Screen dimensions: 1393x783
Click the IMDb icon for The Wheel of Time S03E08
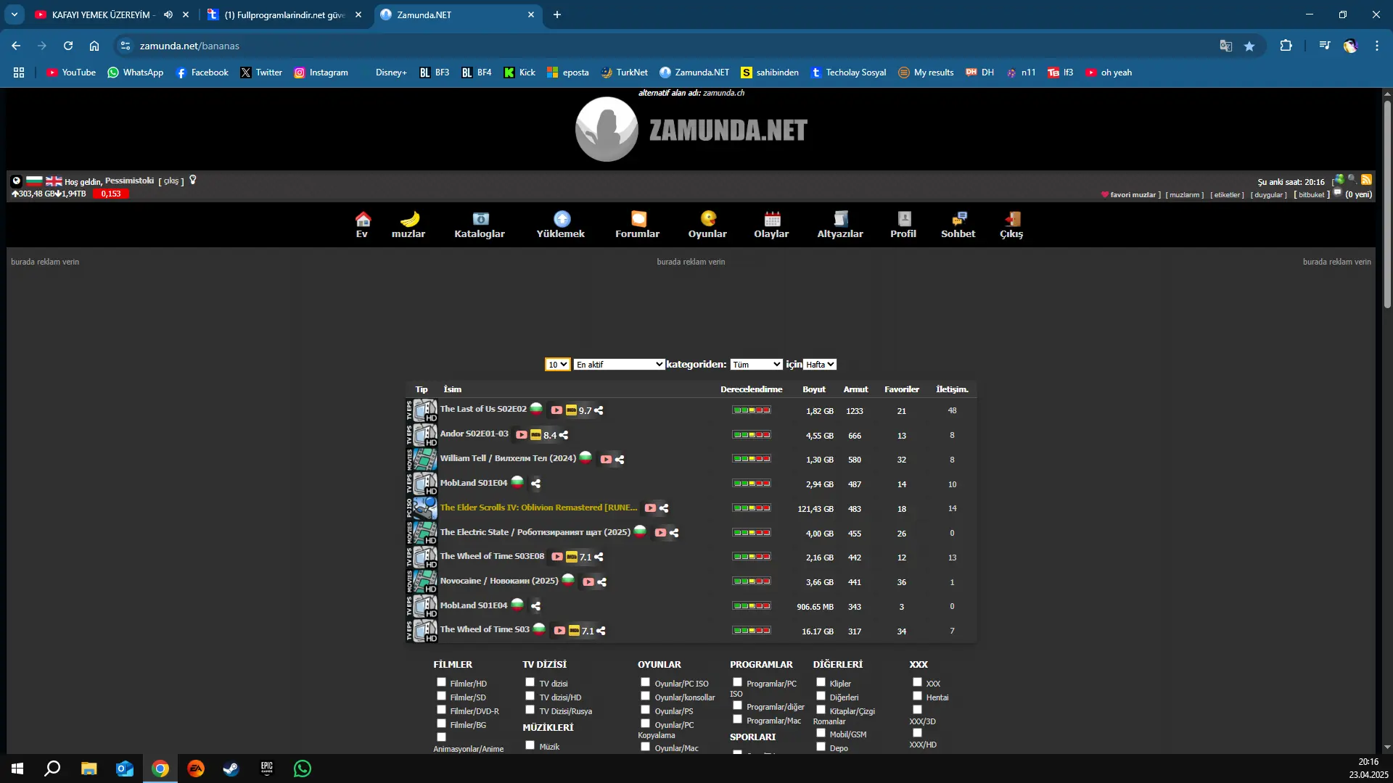(x=572, y=558)
